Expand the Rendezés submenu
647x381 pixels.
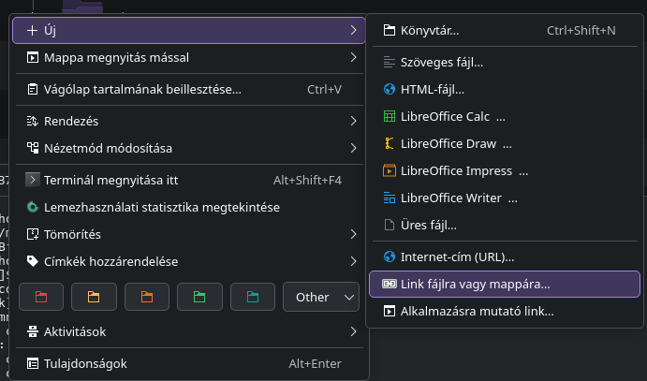353,121
